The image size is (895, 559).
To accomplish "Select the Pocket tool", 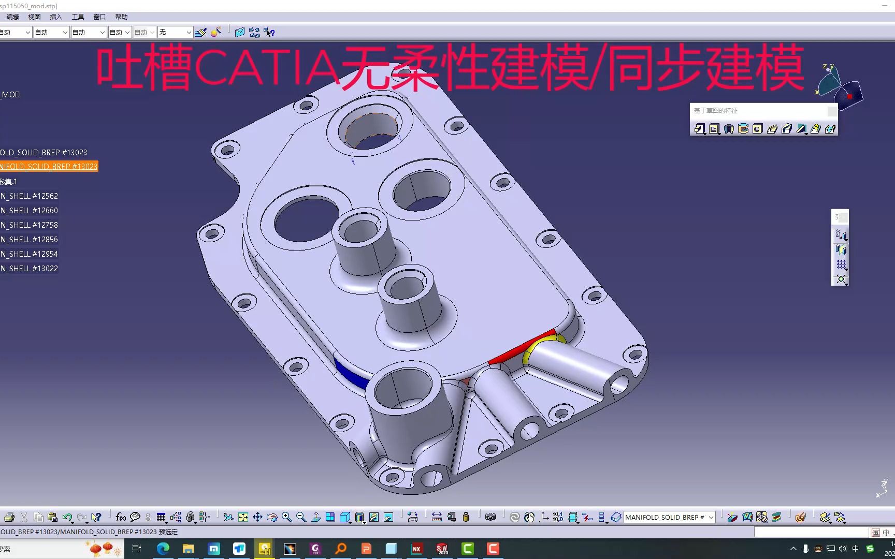I will coord(714,129).
